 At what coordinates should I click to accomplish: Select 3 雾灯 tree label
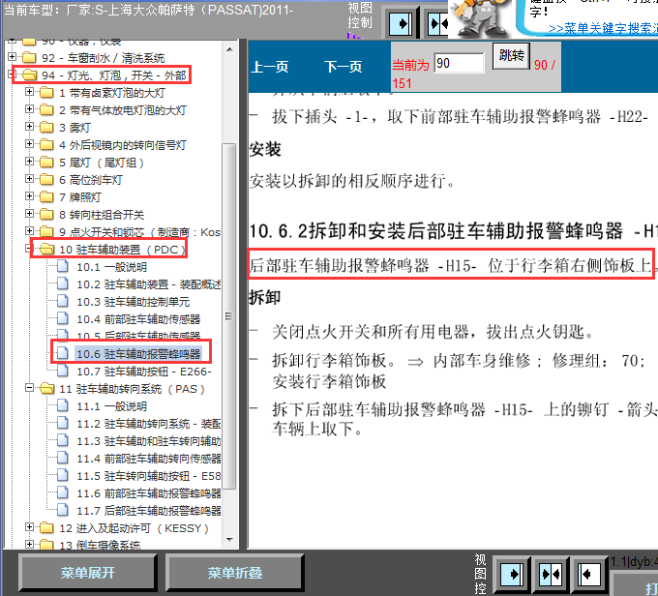(75, 128)
